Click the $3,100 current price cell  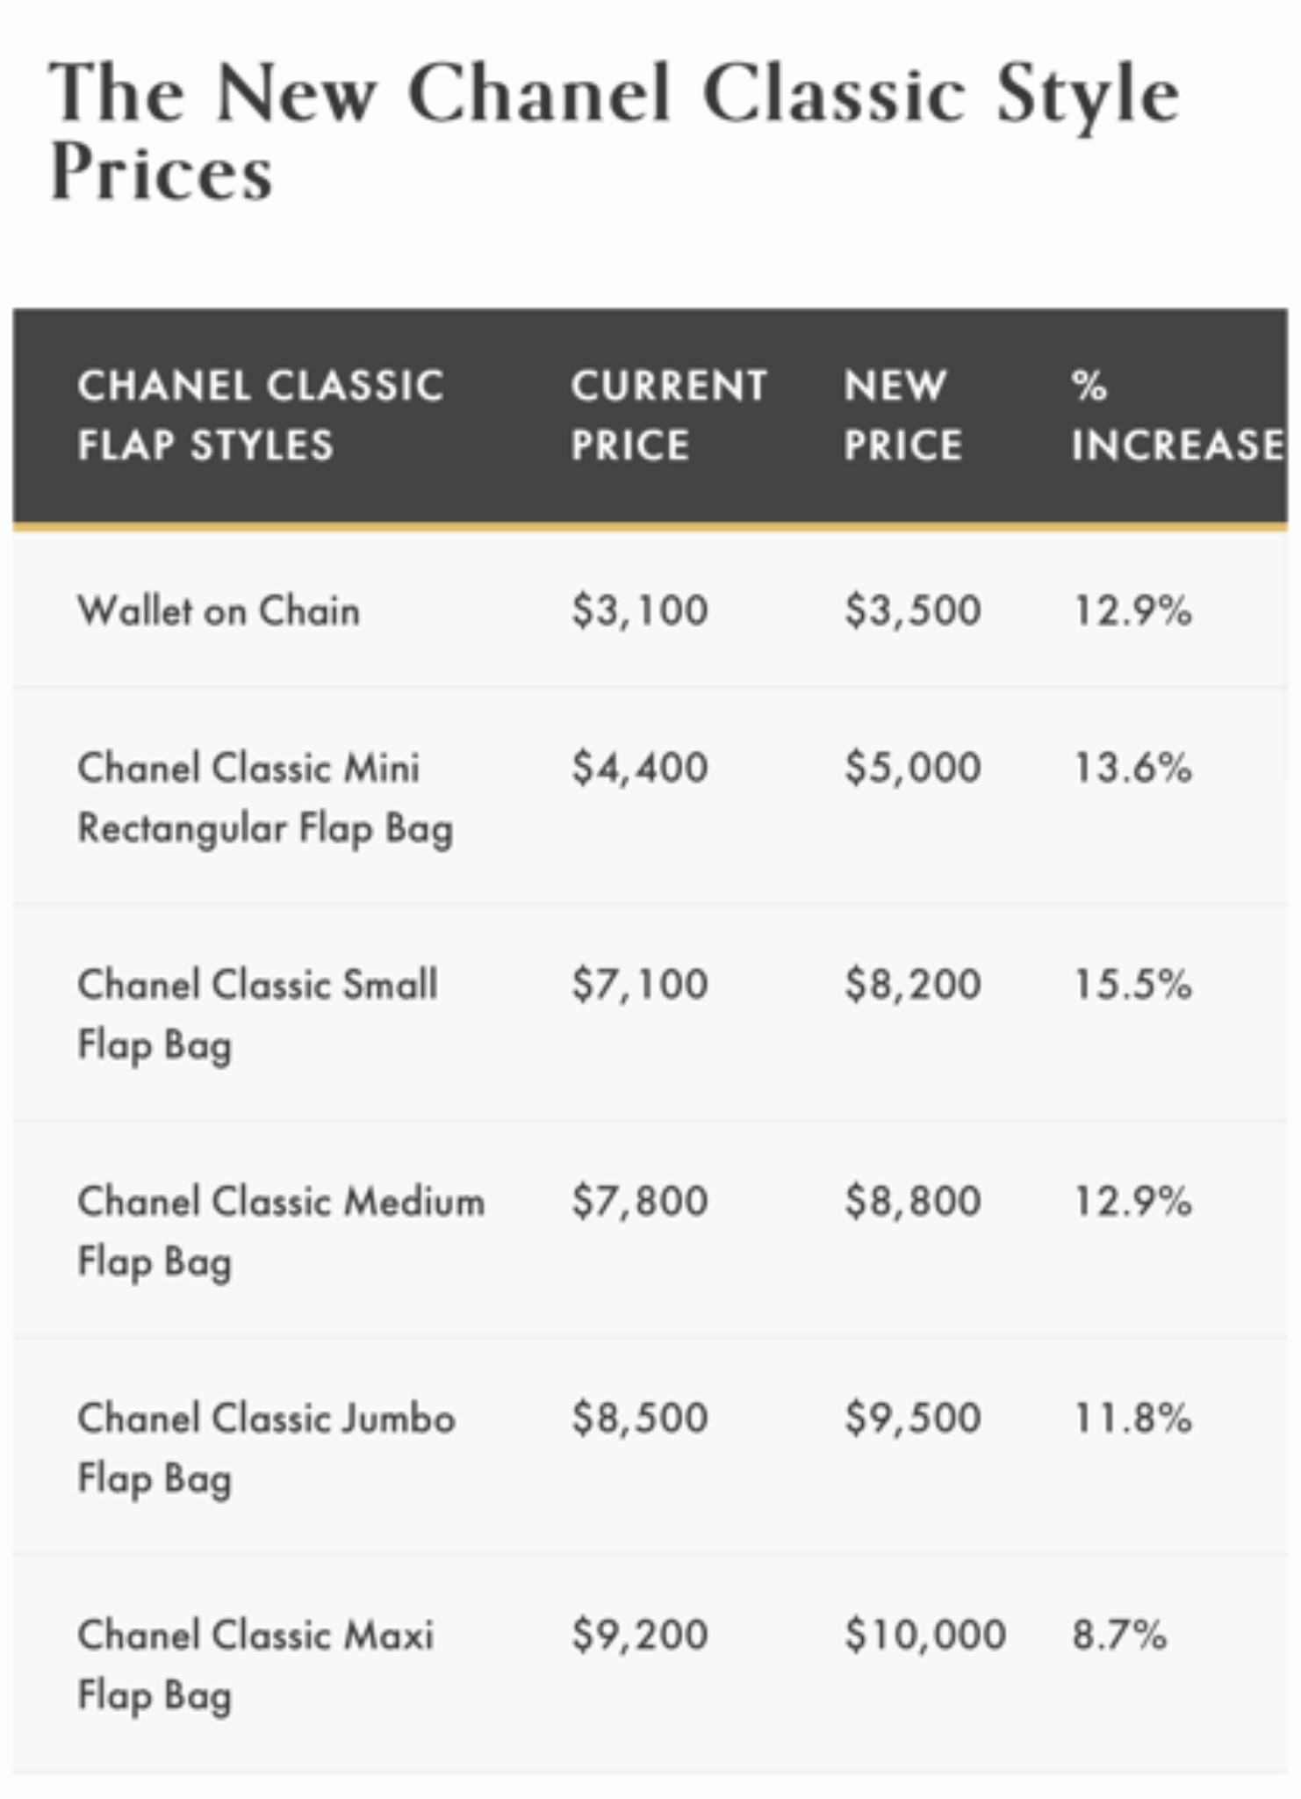tap(639, 611)
